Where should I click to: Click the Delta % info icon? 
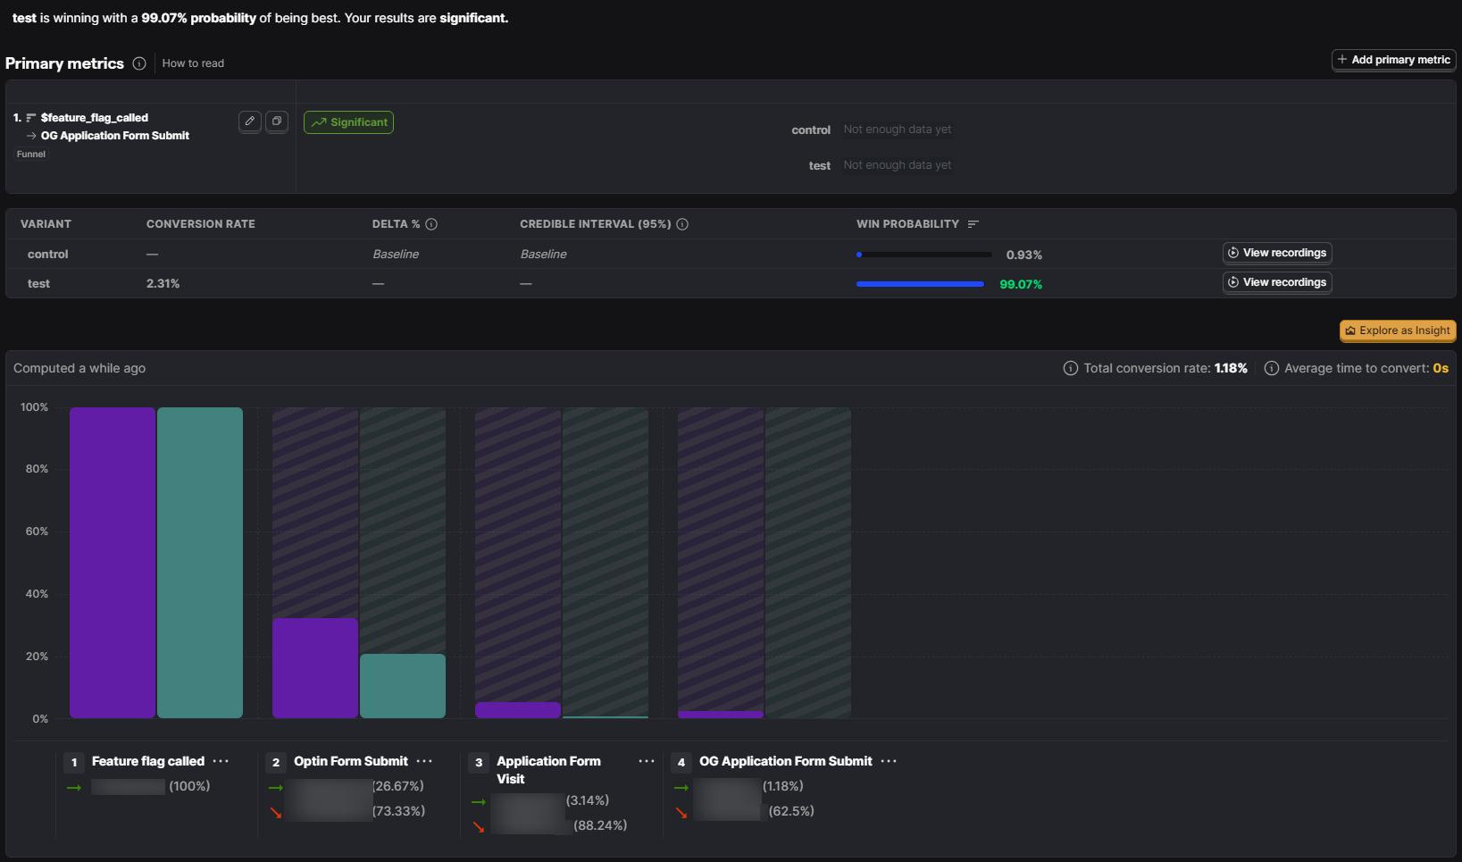click(431, 224)
